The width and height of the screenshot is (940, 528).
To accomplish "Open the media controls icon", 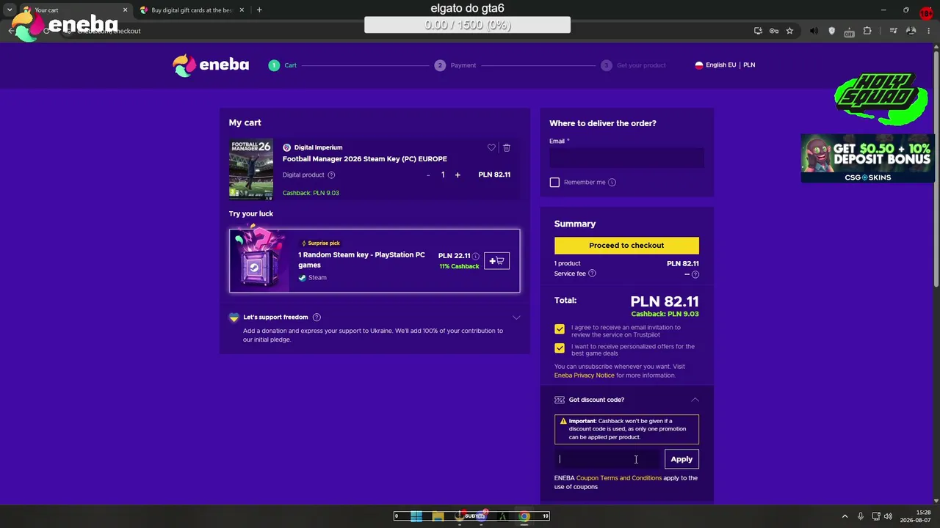I will [x=893, y=31].
